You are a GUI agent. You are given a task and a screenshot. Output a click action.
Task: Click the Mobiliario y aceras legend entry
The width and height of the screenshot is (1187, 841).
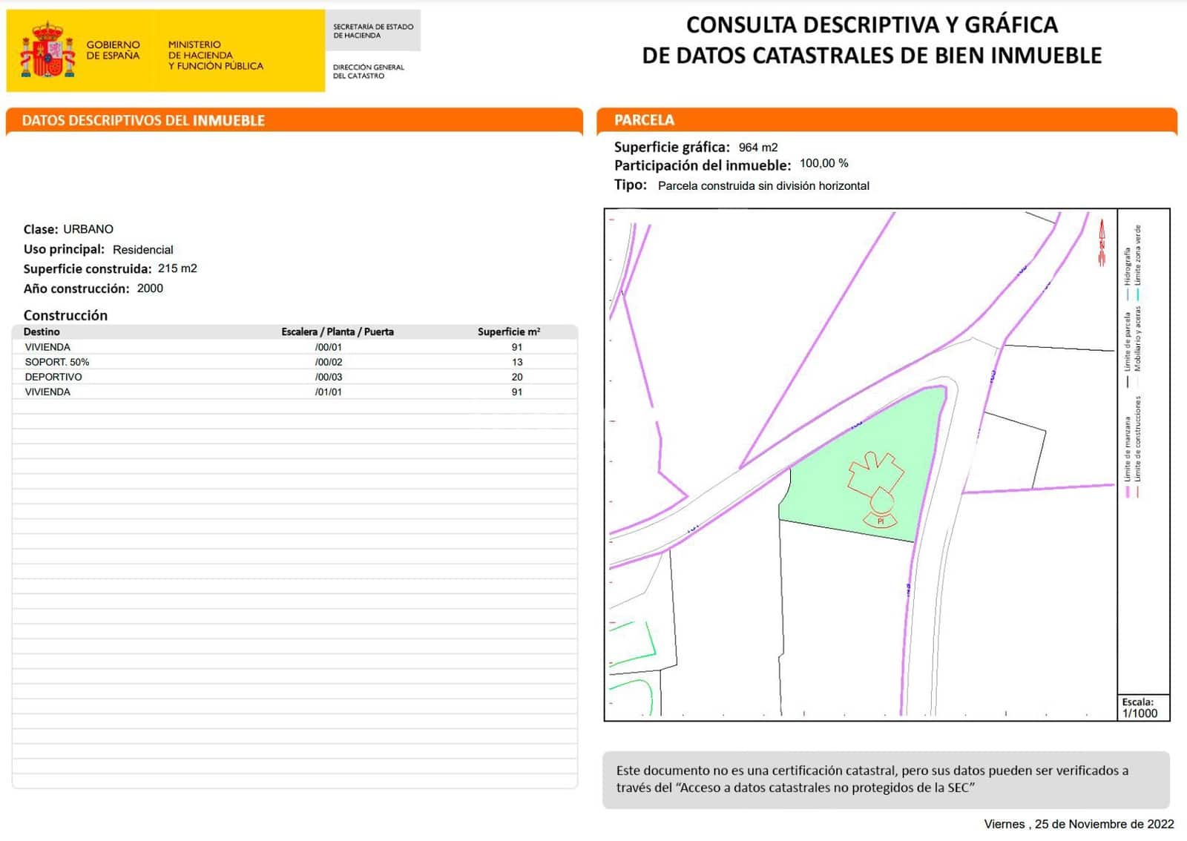1139,380
